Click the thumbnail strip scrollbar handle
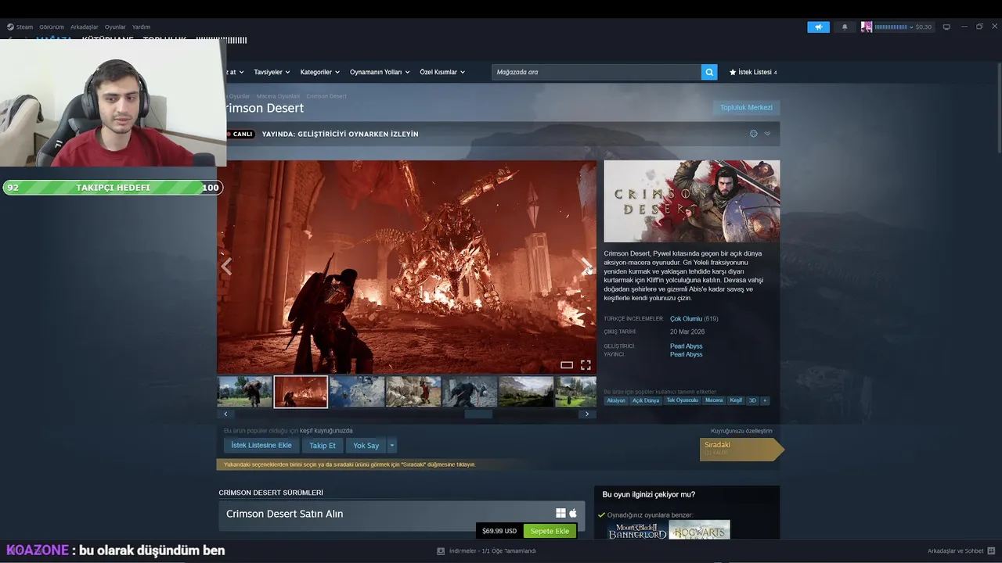Image resolution: width=1002 pixels, height=563 pixels. click(478, 414)
